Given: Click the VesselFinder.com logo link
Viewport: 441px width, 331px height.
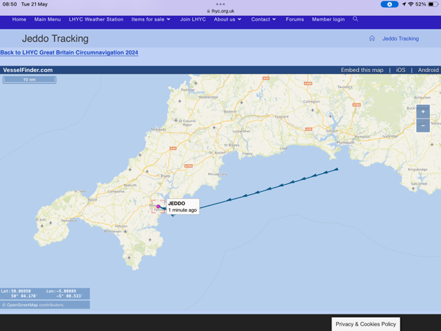Looking at the screenshot, I should [28, 70].
